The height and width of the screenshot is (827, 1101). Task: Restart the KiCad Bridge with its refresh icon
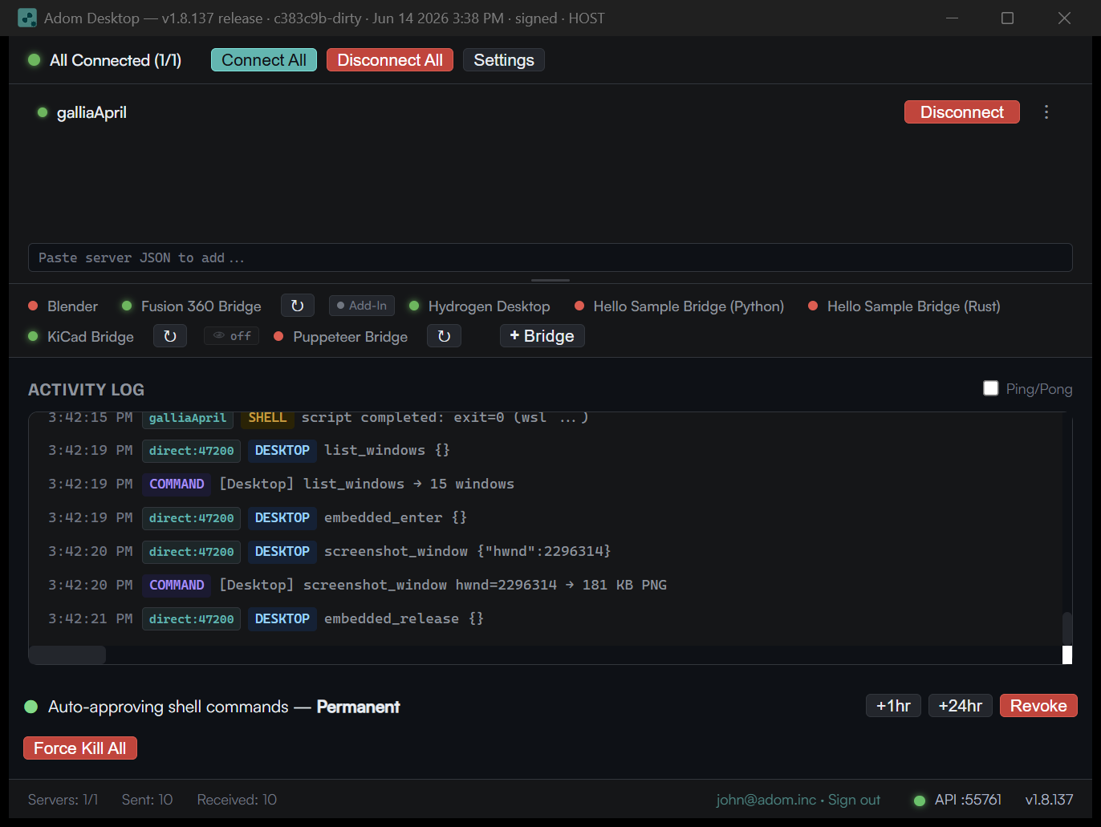[x=170, y=336]
